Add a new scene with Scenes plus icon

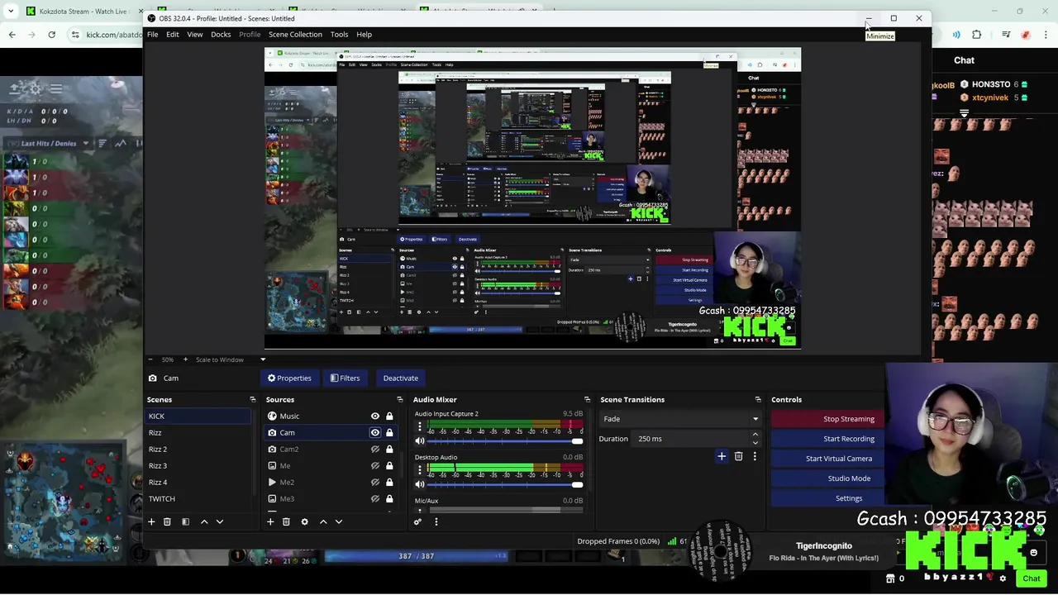click(x=151, y=521)
